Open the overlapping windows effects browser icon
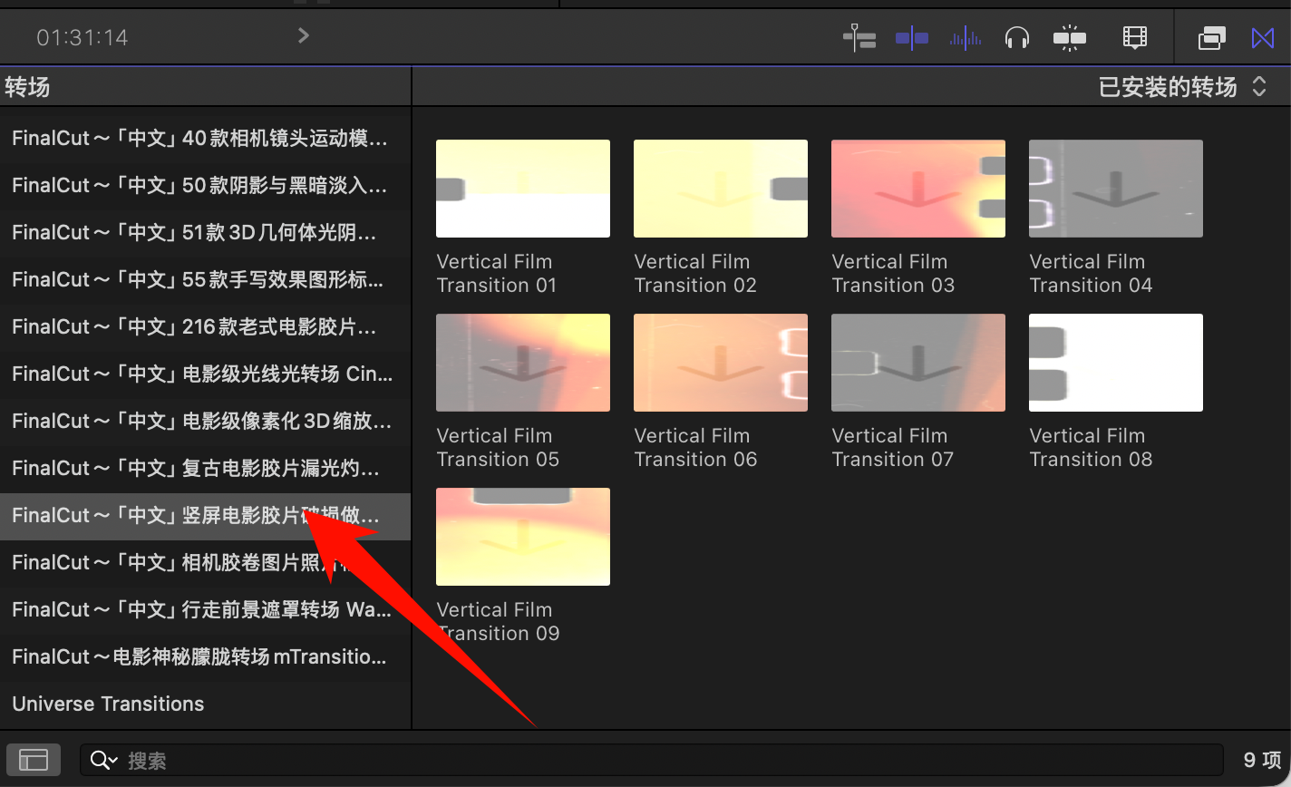1291x787 pixels. (1212, 37)
